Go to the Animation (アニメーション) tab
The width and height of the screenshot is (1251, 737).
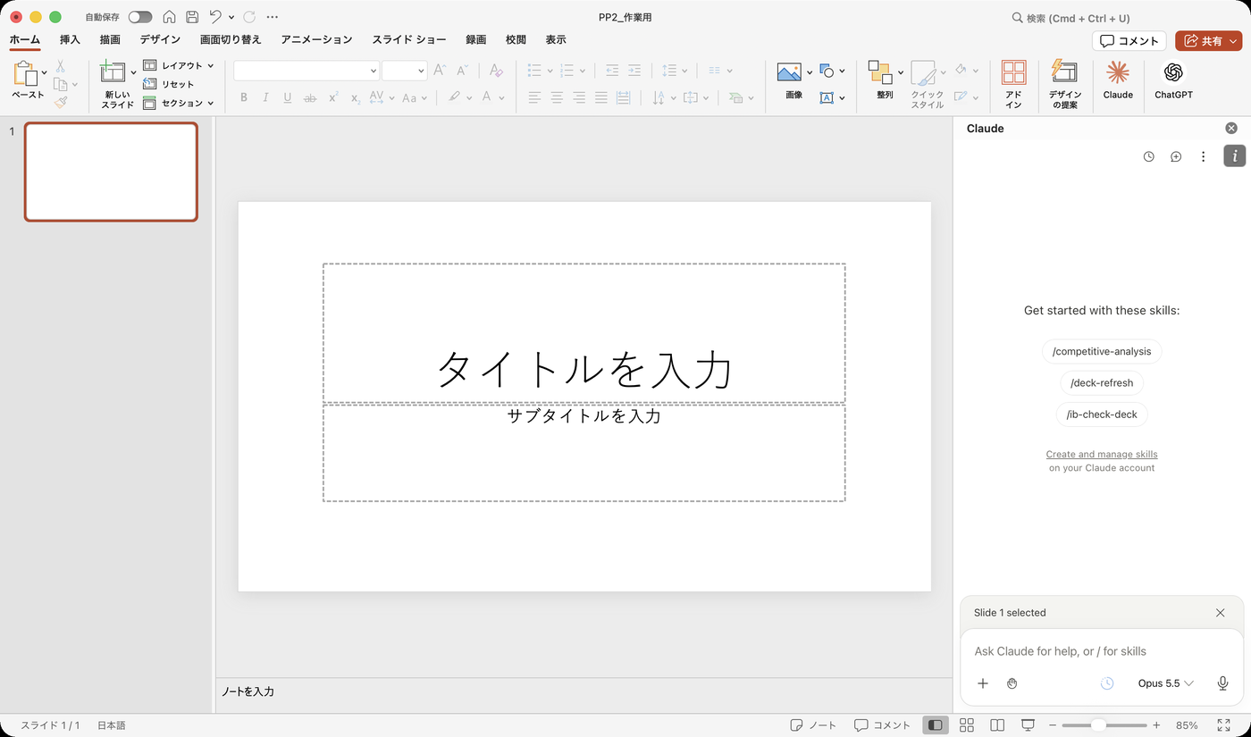(x=316, y=39)
